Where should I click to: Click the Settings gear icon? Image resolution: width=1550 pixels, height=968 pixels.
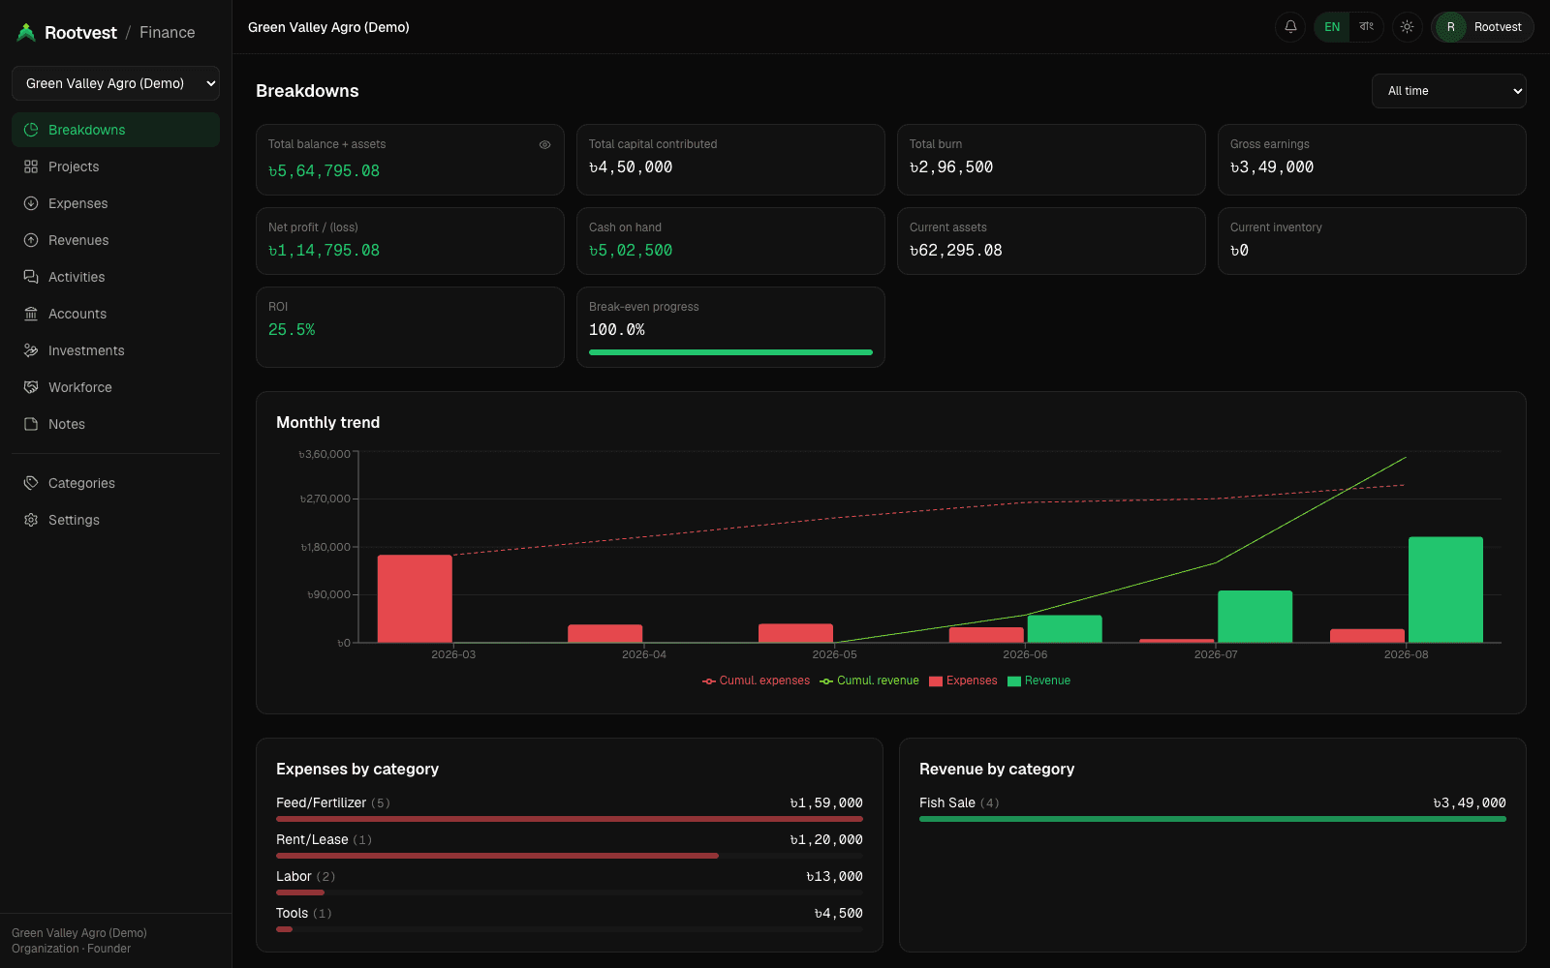(x=31, y=520)
